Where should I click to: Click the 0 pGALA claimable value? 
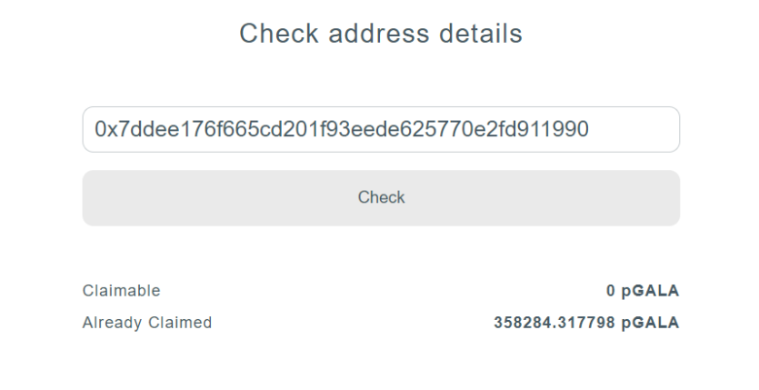[643, 291]
